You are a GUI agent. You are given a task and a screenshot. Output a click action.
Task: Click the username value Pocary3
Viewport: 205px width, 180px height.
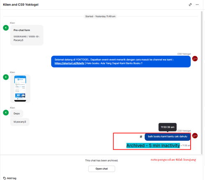(x=18, y=40)
